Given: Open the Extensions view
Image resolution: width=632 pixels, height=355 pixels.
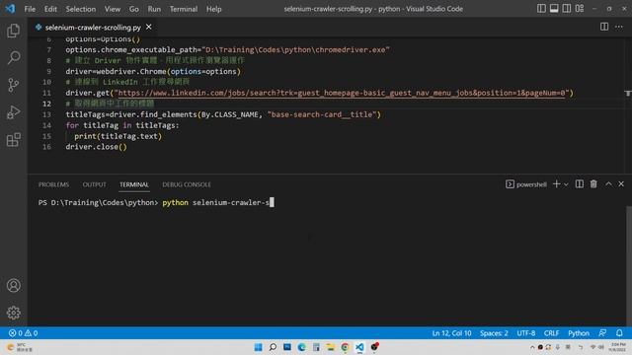Looking at the screenshot, I should click(x=13, y=140).
